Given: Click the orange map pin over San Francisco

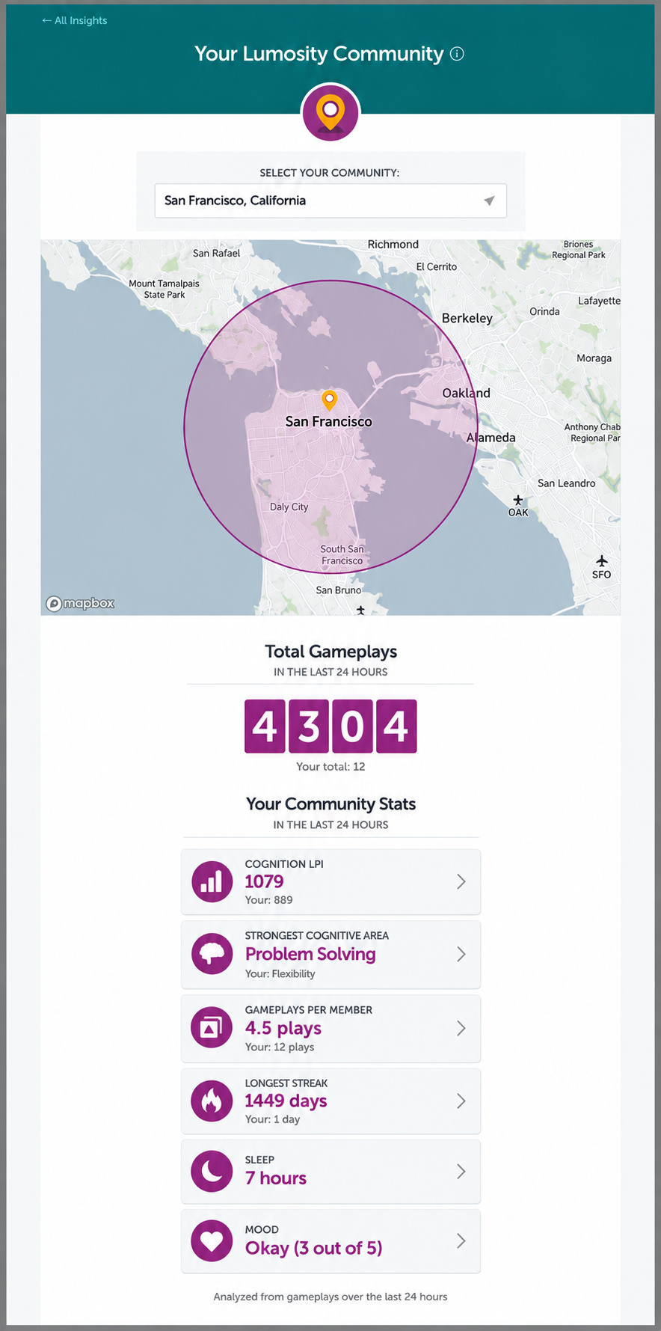Looking at the screenshot, I should click(x=329, y=400).
